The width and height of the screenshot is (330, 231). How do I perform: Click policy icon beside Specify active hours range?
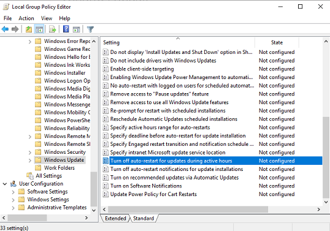point(106,127)
